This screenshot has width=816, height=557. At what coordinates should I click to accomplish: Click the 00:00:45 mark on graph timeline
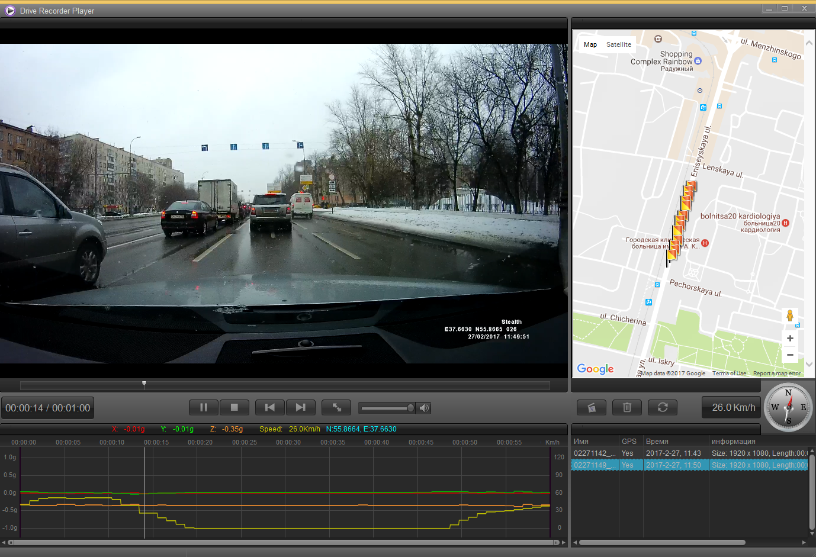point(420,442)
